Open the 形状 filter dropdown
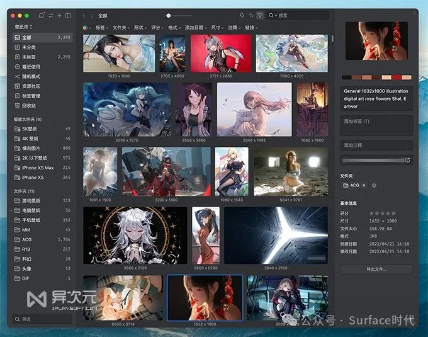This screenshot has height=337, width=428. pyautogui.click(x=140, y=28)
